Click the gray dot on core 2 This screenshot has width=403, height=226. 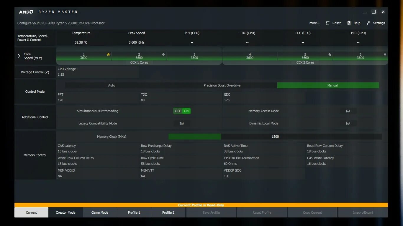(163, 54)
